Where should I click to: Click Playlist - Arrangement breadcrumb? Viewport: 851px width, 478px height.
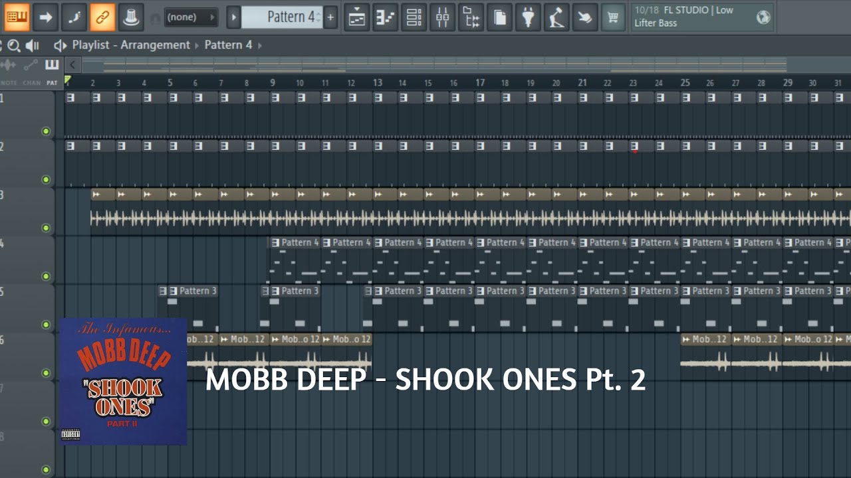pos(131,45)
